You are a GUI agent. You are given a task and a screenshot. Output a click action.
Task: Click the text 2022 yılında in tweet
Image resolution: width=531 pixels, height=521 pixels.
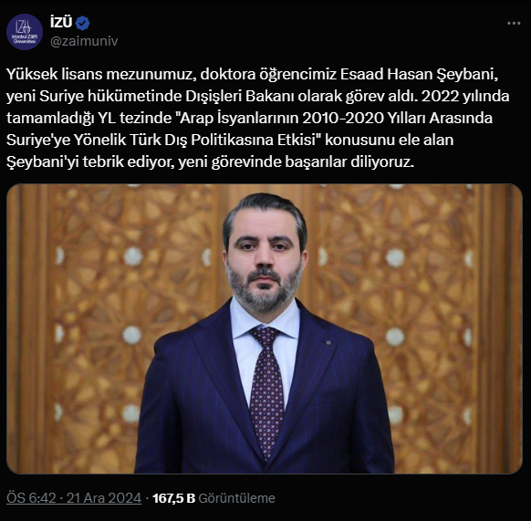click(x=465, y=96)
